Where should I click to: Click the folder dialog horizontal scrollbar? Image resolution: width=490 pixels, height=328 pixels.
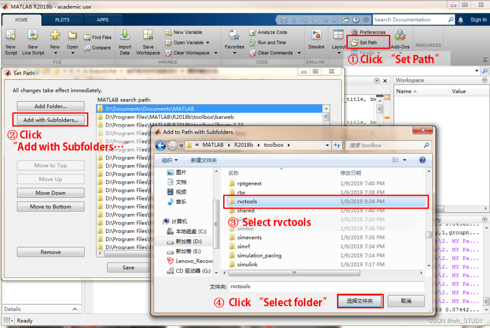pyautogui.click(x=294, y=273)
